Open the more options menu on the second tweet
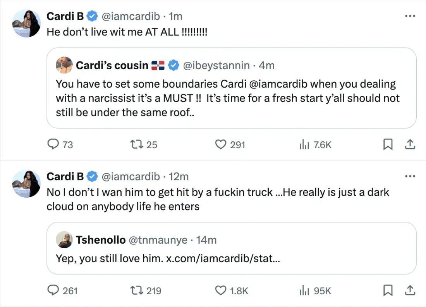 tap(410, 176)
